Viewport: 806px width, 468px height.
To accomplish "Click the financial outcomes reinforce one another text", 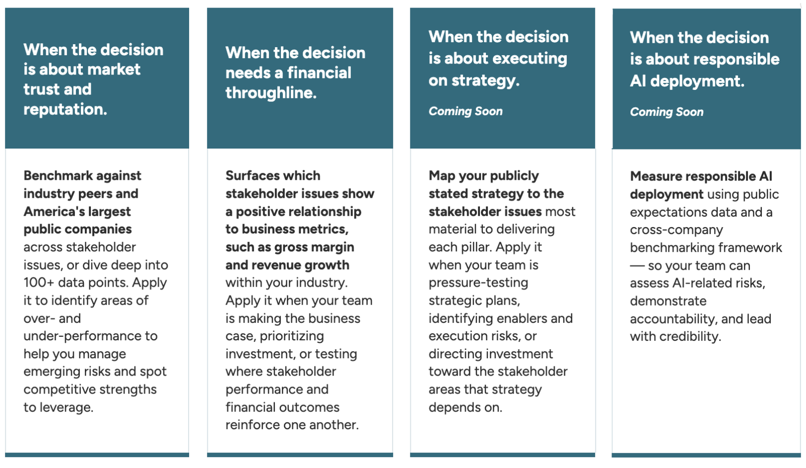I will coord(292,416).
